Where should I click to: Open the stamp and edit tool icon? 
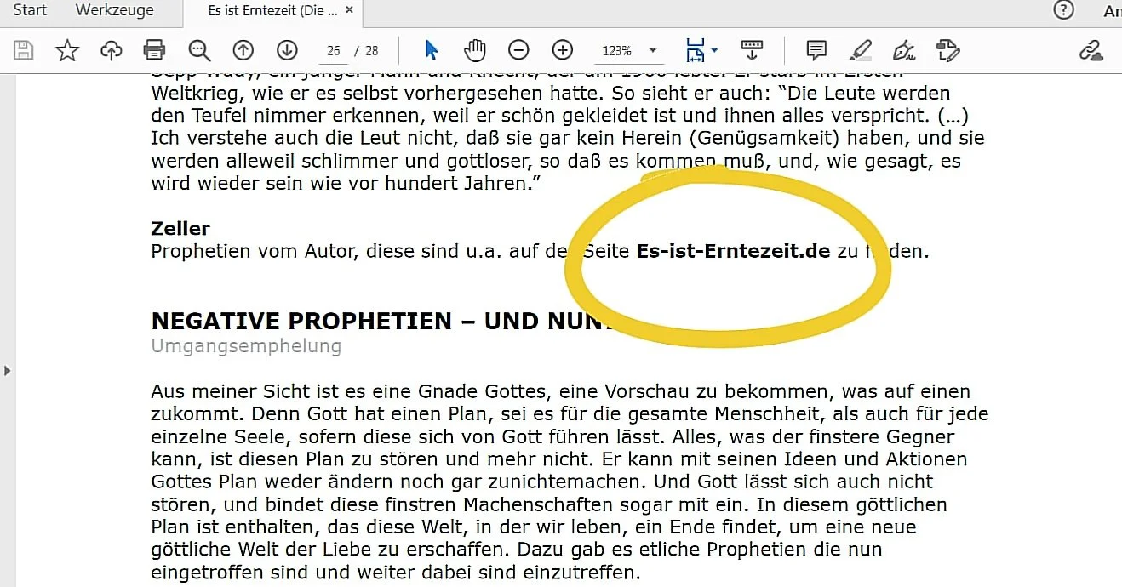pos(947,51)
